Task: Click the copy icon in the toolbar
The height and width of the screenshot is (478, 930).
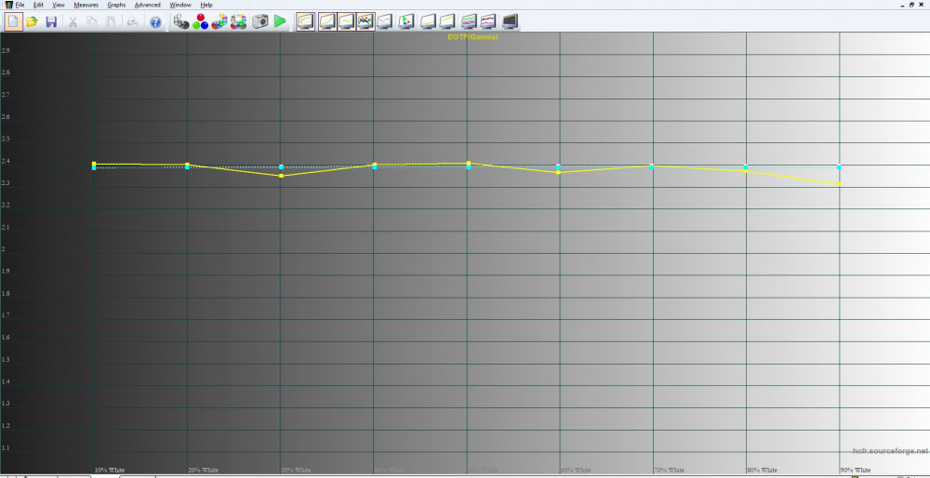Action: click(x=92, y=20)
